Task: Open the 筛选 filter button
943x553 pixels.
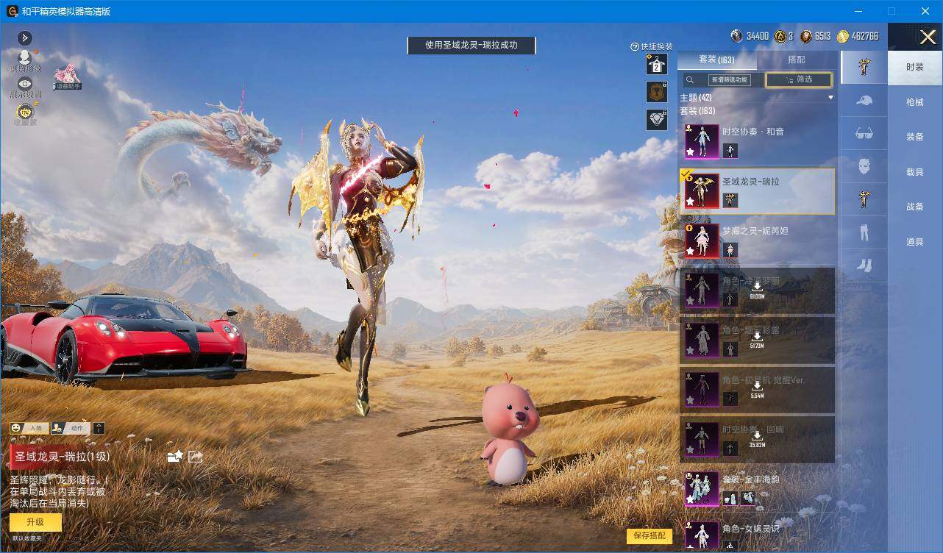Action: point(799,79)
